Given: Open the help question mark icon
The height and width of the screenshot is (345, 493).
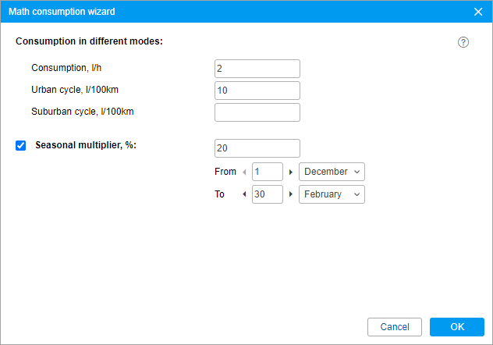Looking at the screenshot, I should click(463, 42).
